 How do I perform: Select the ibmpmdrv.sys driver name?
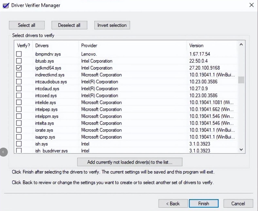point(48,54)
